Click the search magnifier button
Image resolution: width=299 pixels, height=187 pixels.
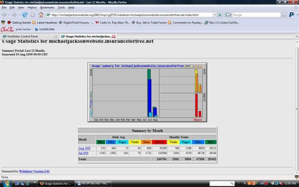click(x=284, y=15)
